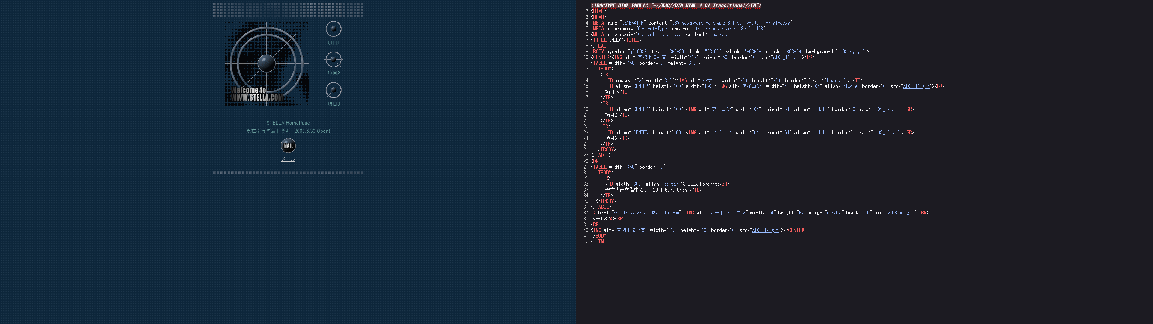Click the Welcome to WWW.STELLA.COM banner image
This screenshot has width=1153, height=324.
point(266,64)
